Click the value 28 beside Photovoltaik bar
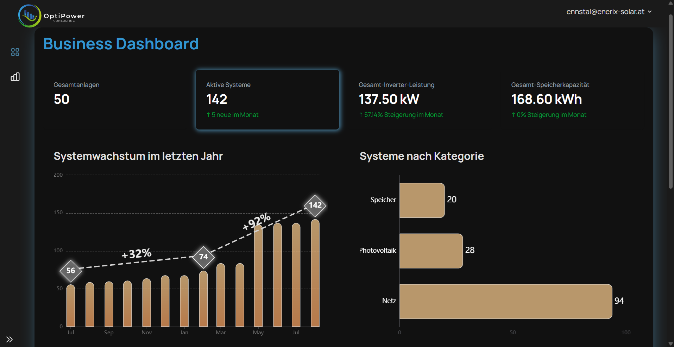The width and height of the screenshot is (674, 347). pos(470,250)
